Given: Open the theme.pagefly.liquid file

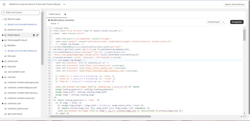Looking at the screenshot, I should (x=17, y=40).
